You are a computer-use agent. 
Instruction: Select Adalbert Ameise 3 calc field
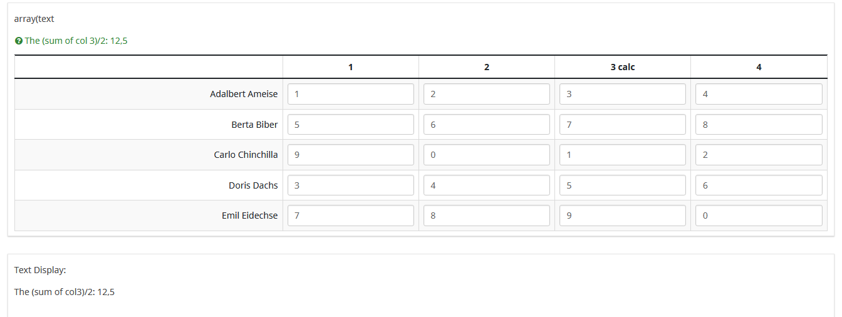(x=623, y=94)
